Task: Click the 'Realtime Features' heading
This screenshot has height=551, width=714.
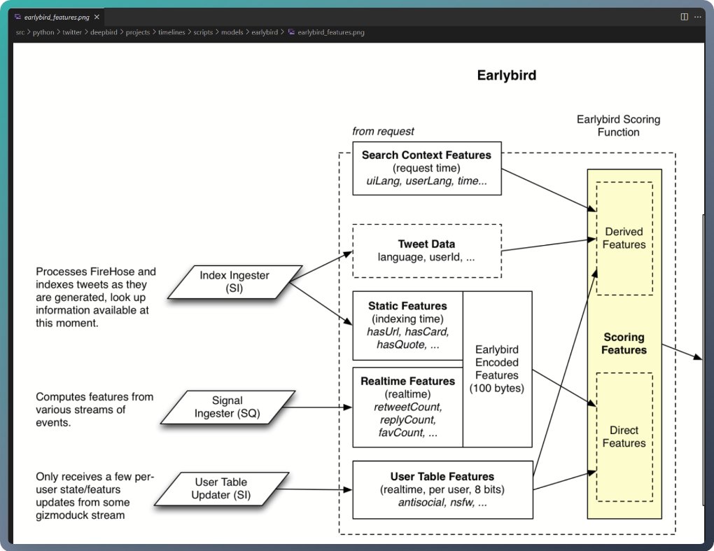Action: (x=407, y=381)
